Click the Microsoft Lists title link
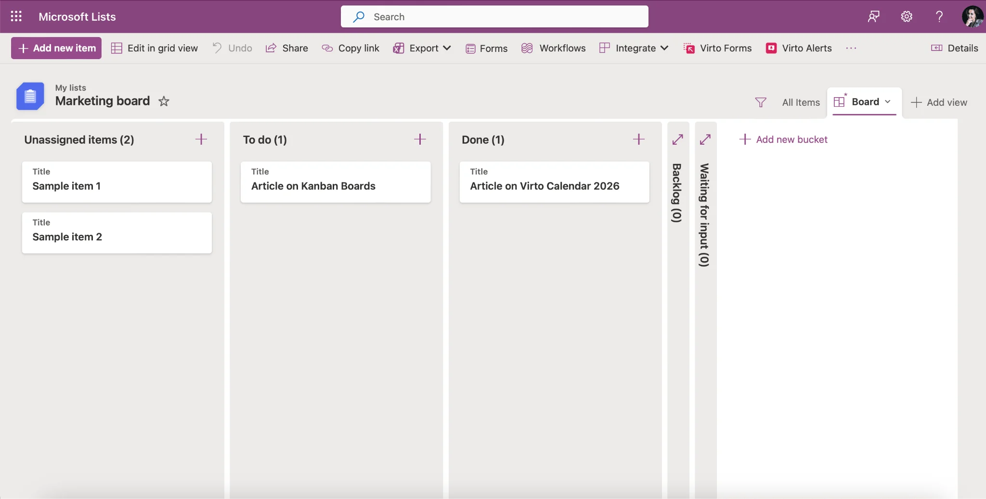Image resolution: width=986 pixels, height=499 pixels. pos(77,17)
